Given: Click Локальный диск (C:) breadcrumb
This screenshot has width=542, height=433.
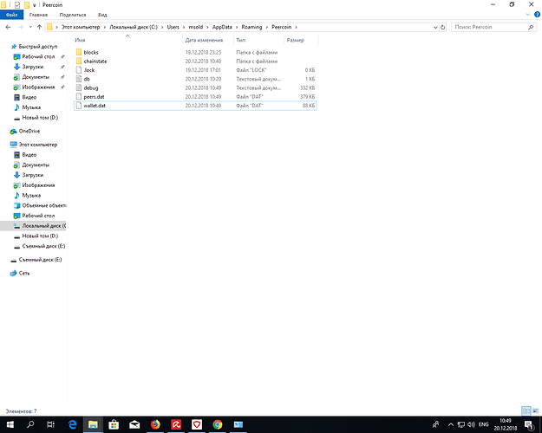Looking at the screenshot, I should tap(134, 27).
